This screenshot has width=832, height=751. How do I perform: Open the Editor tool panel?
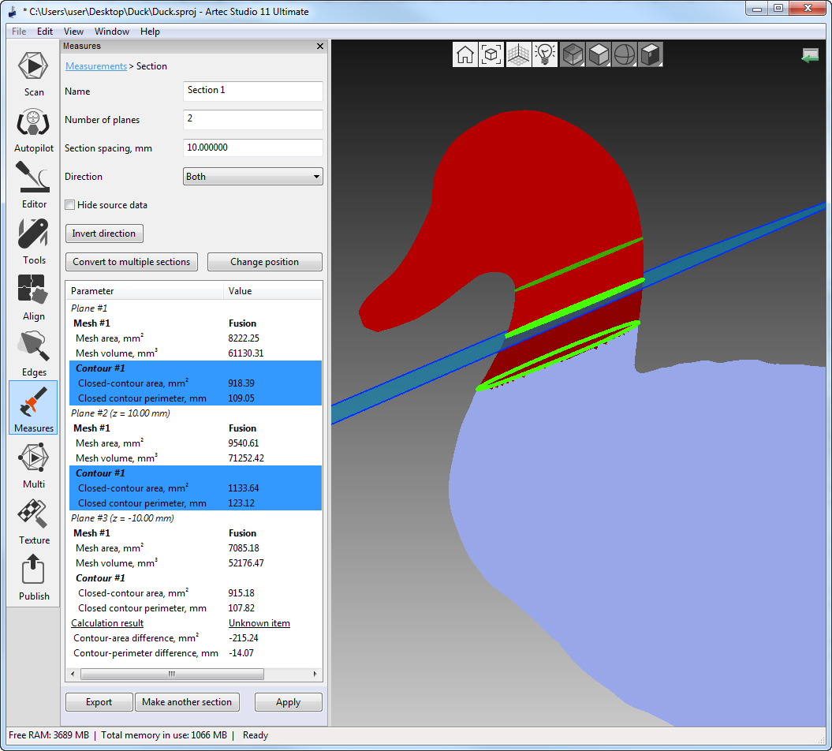tap(33, 185)
